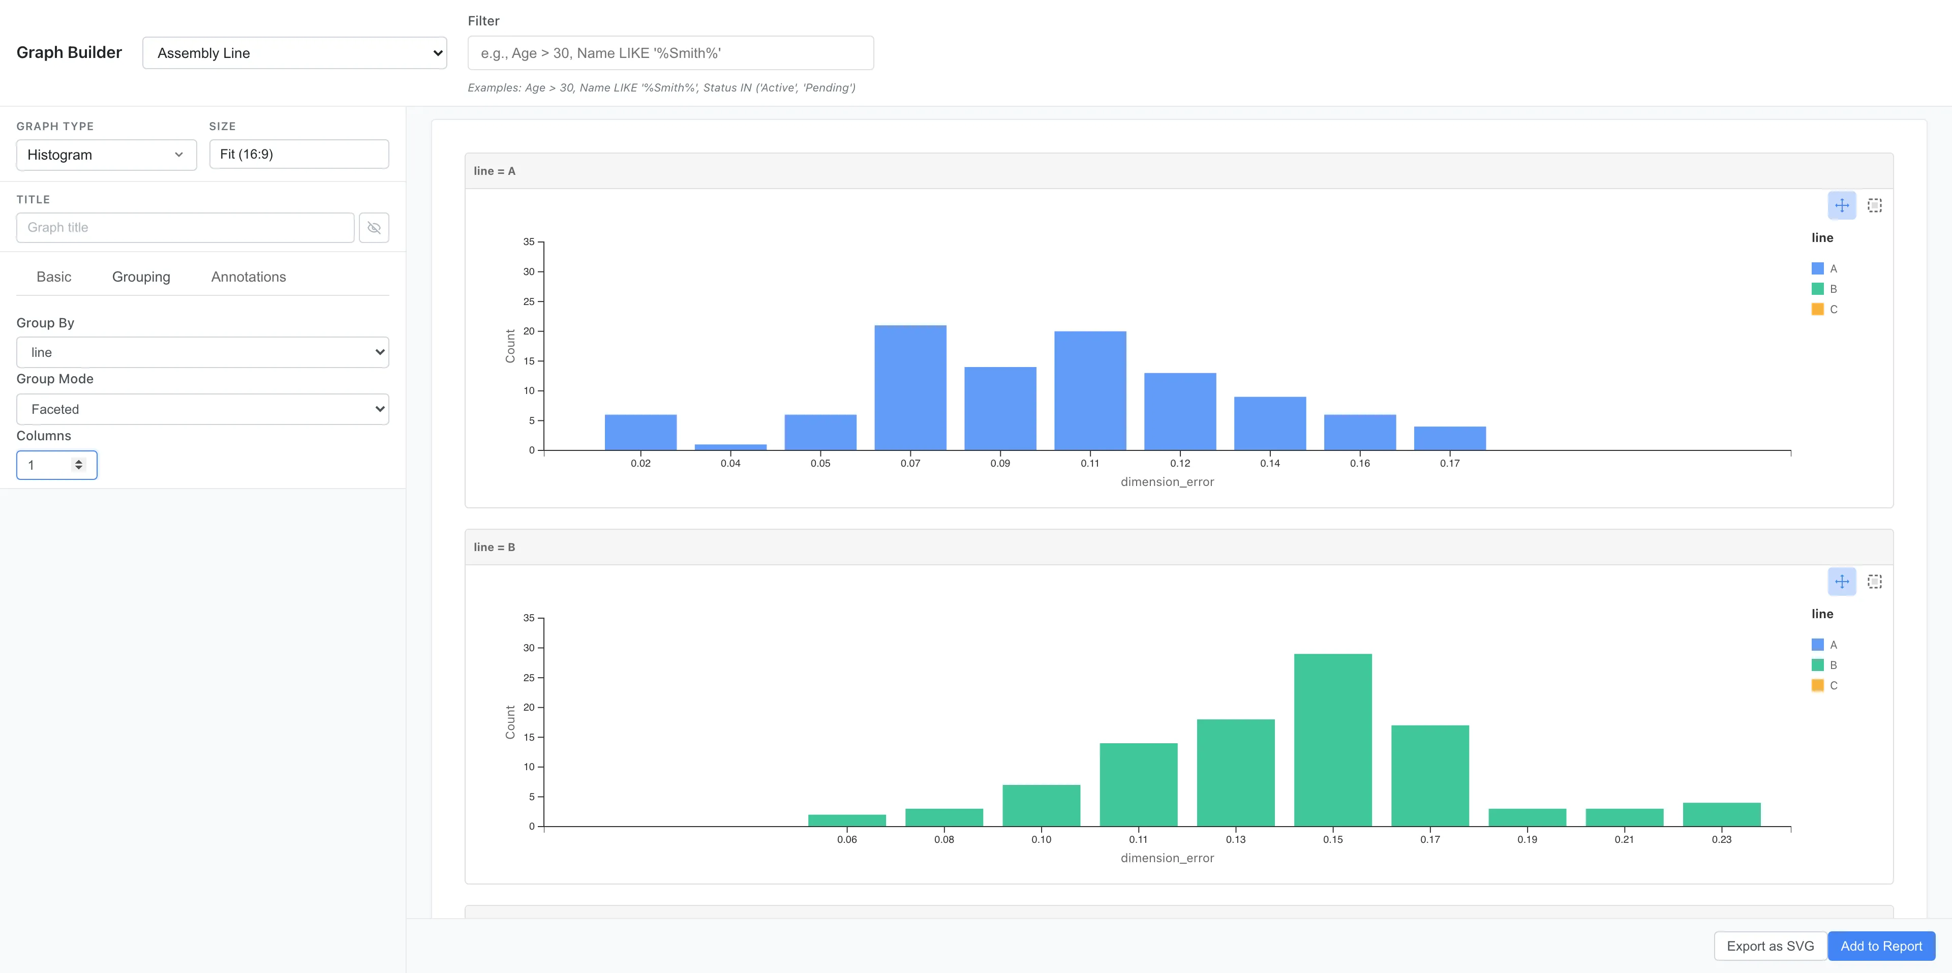This screenshot has width=1952, height=973.
Task: Click the 0.15 bar in line = B histogram
Action: point(1333,740)
